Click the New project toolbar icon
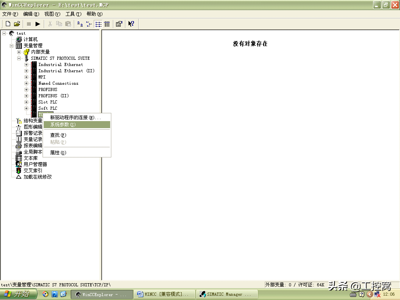The height and width of the screenshot is (300, 400). tap(8, 24)
